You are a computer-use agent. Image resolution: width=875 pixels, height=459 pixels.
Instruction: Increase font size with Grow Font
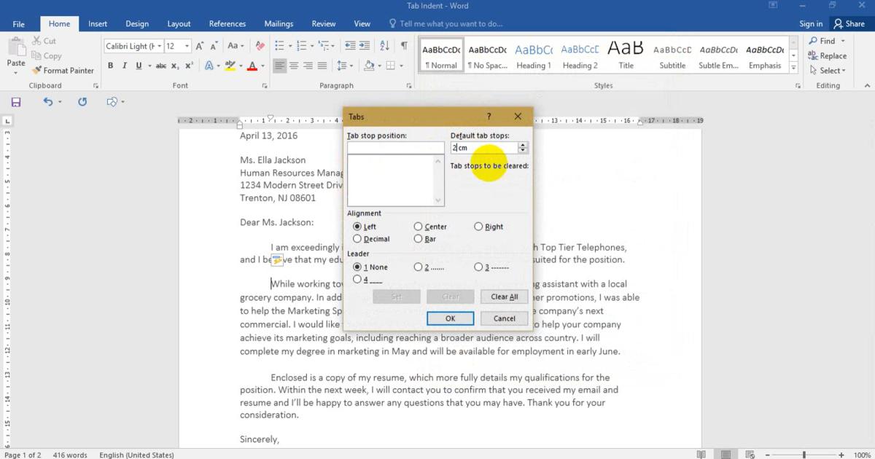[x=200, y=46]
